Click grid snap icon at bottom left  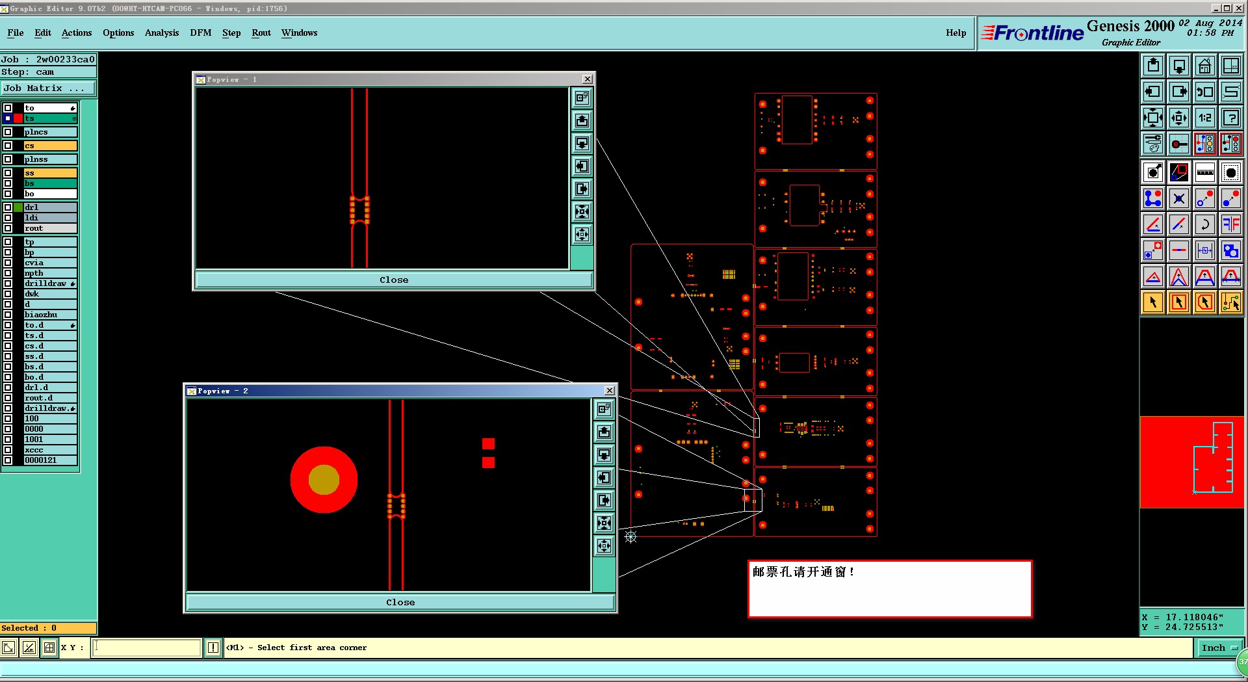tap(49, 648)
